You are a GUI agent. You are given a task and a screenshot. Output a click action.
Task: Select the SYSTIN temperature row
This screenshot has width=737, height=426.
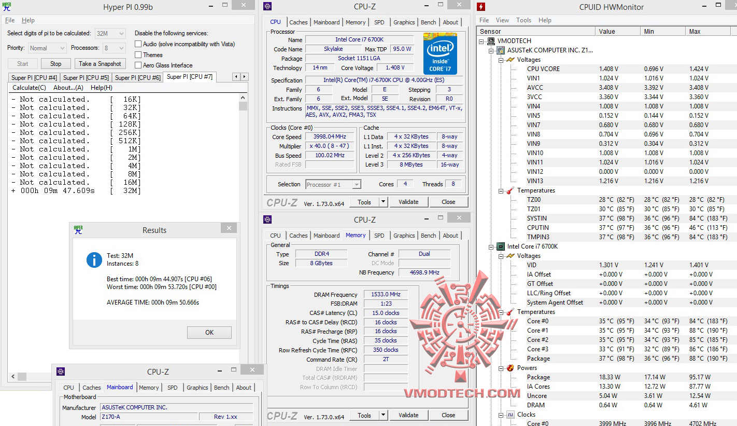[629, 218]
